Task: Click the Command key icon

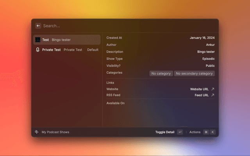Action: pos(206,132)
